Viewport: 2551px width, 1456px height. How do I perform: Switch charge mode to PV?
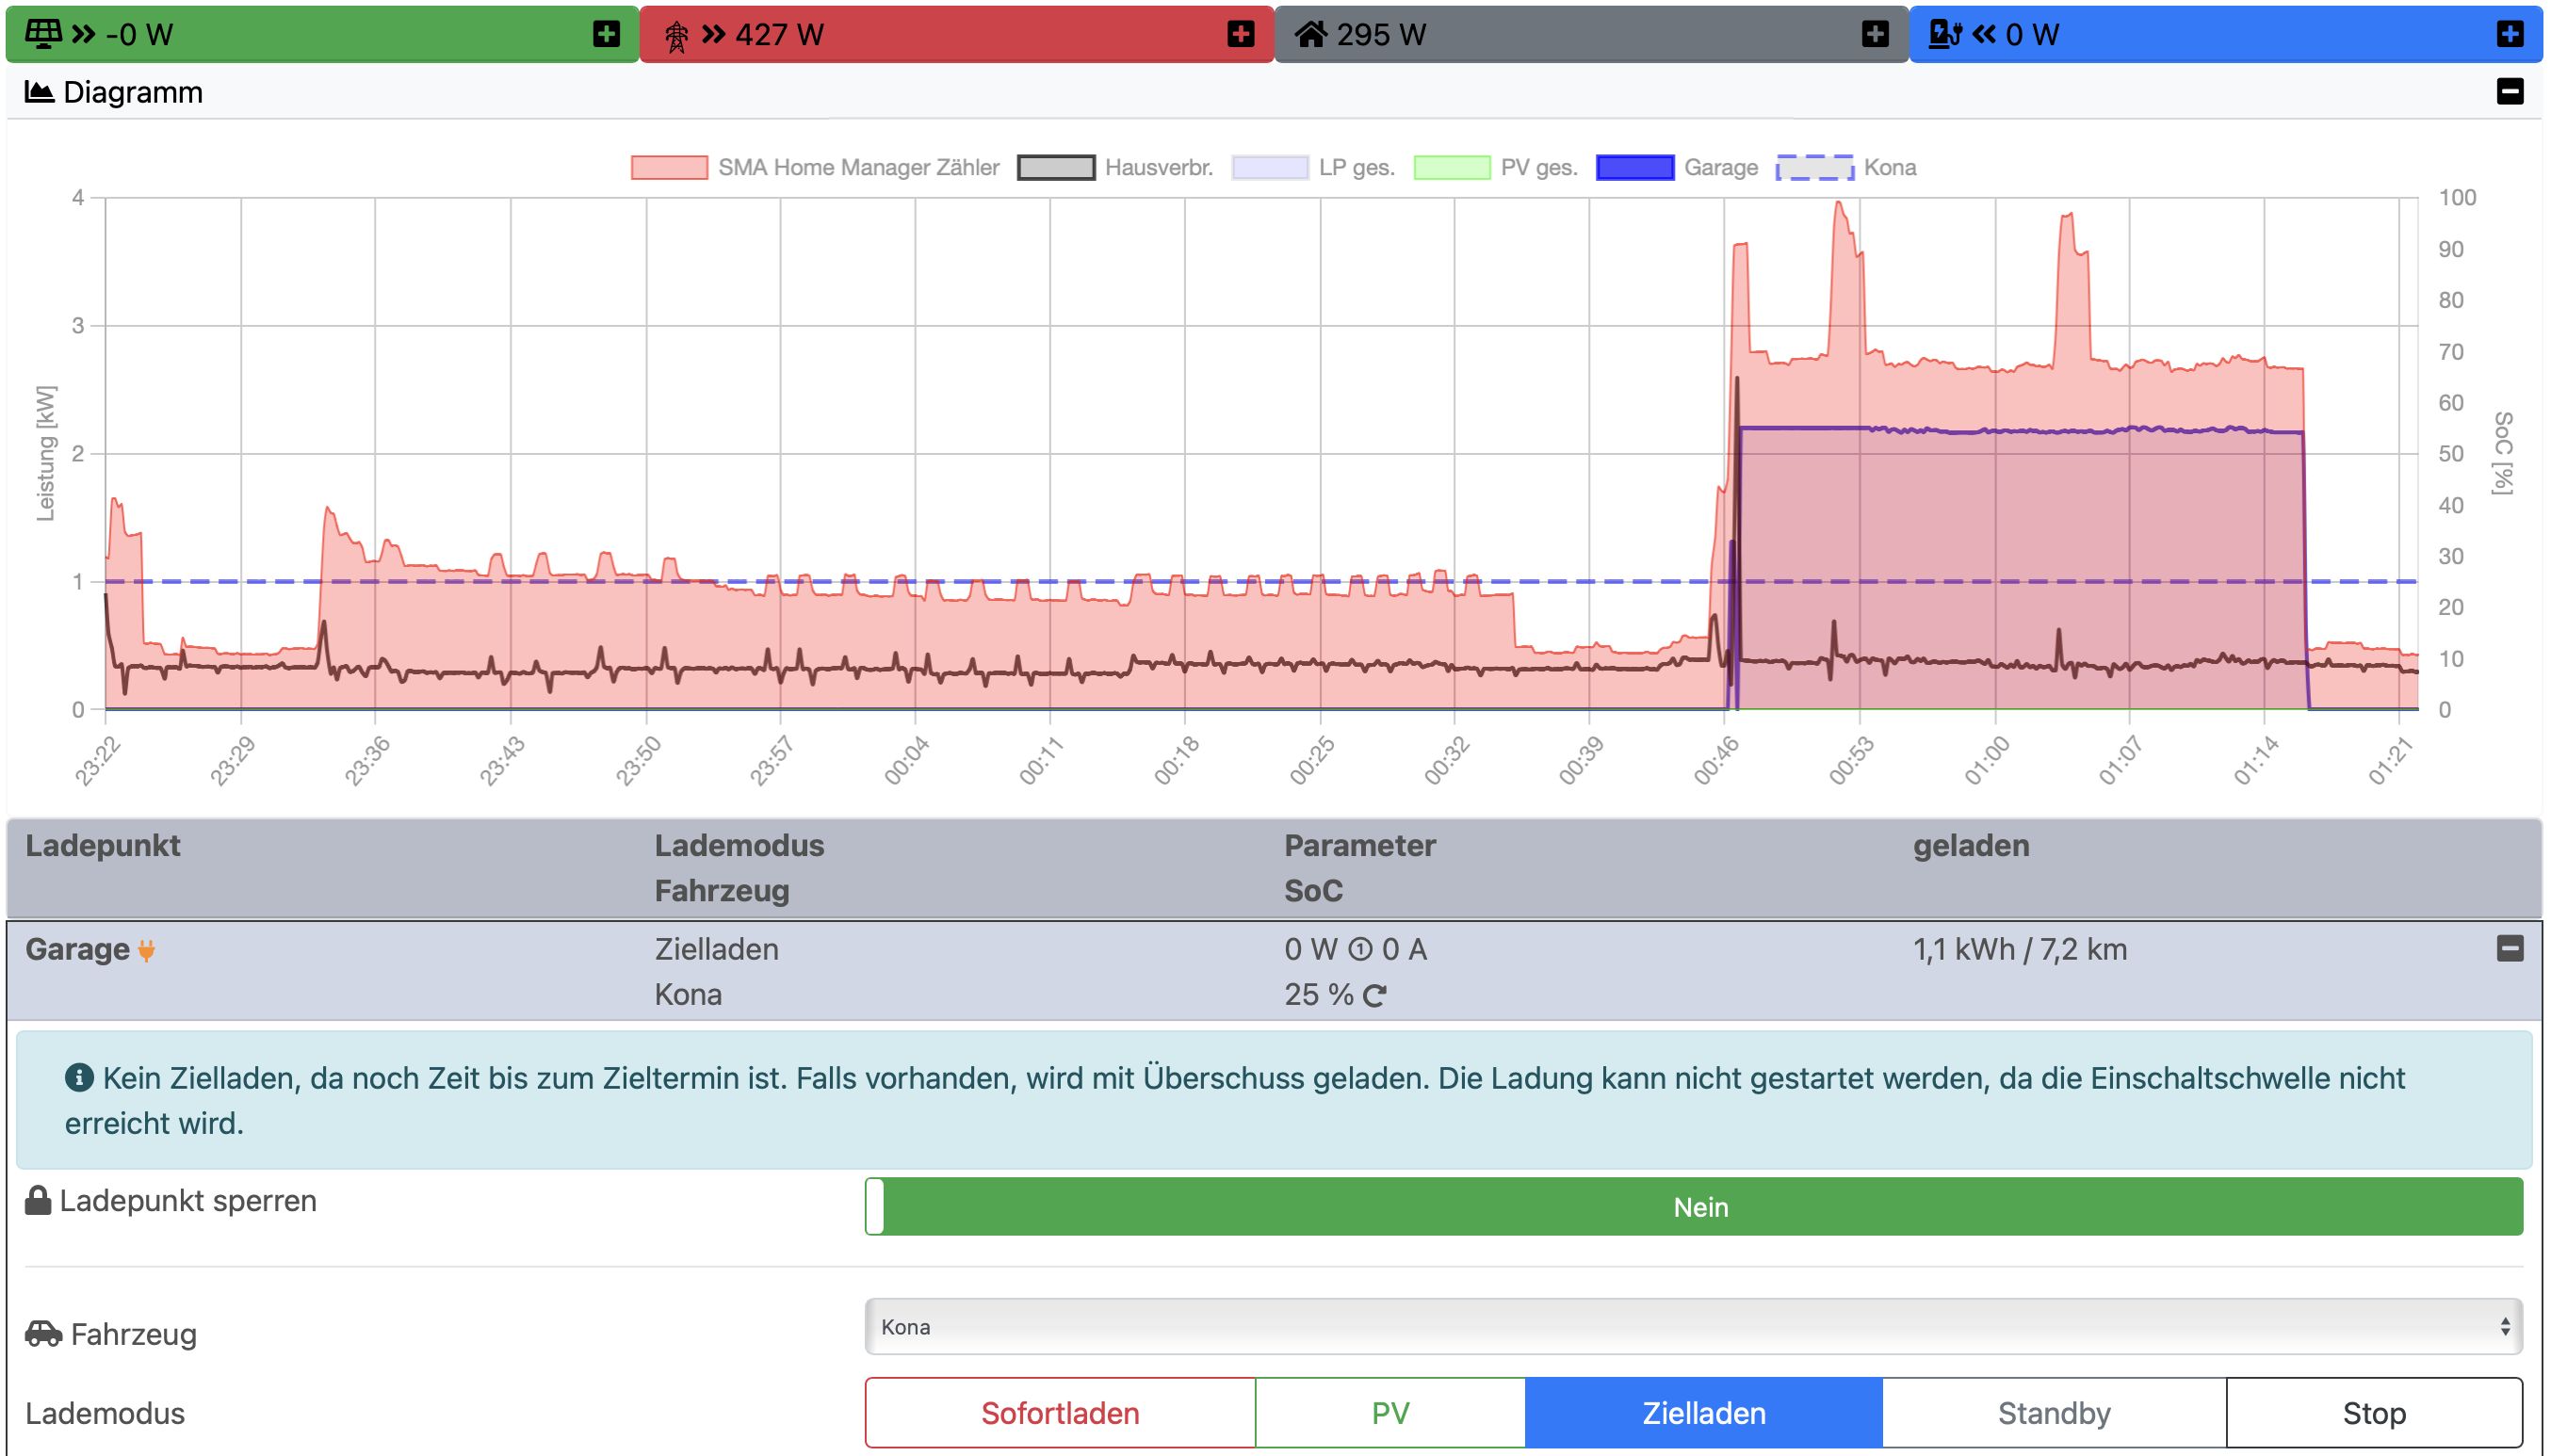[x=1390, y=1413]
